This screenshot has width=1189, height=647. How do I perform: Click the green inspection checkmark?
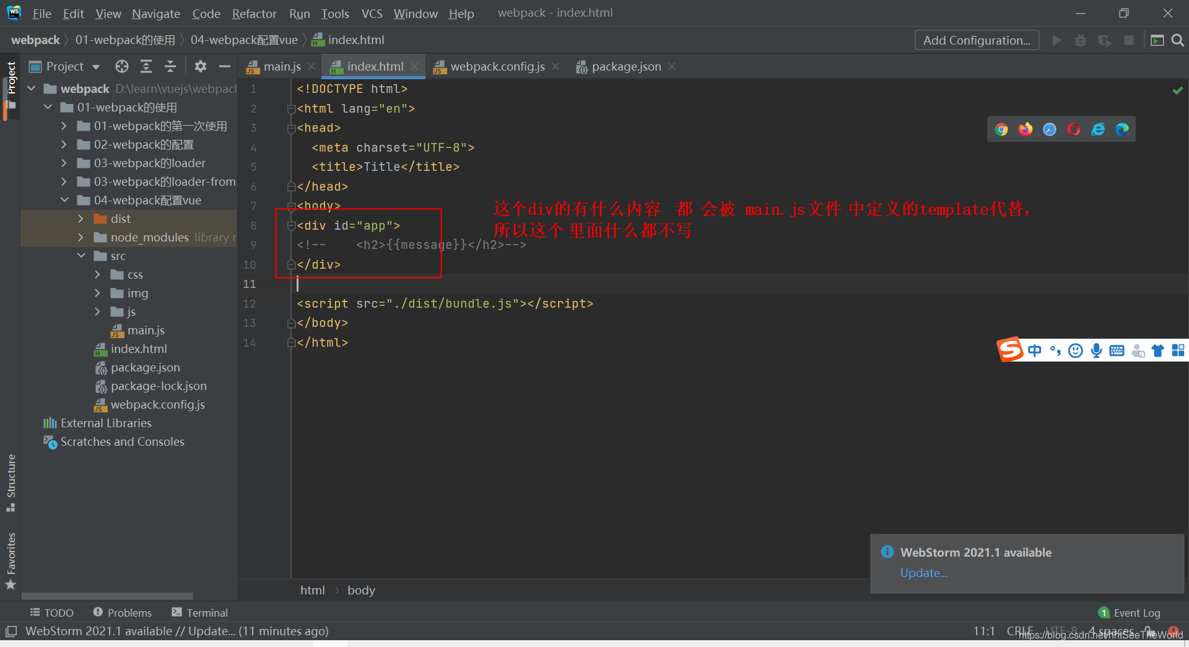click(1177, 90)
